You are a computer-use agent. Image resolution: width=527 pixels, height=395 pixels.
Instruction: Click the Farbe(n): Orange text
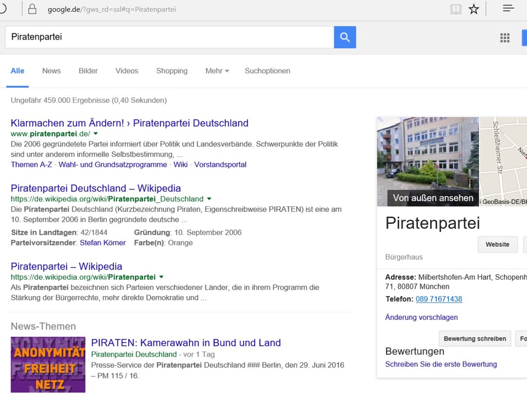pyautogui.click(x=163, y=243)
